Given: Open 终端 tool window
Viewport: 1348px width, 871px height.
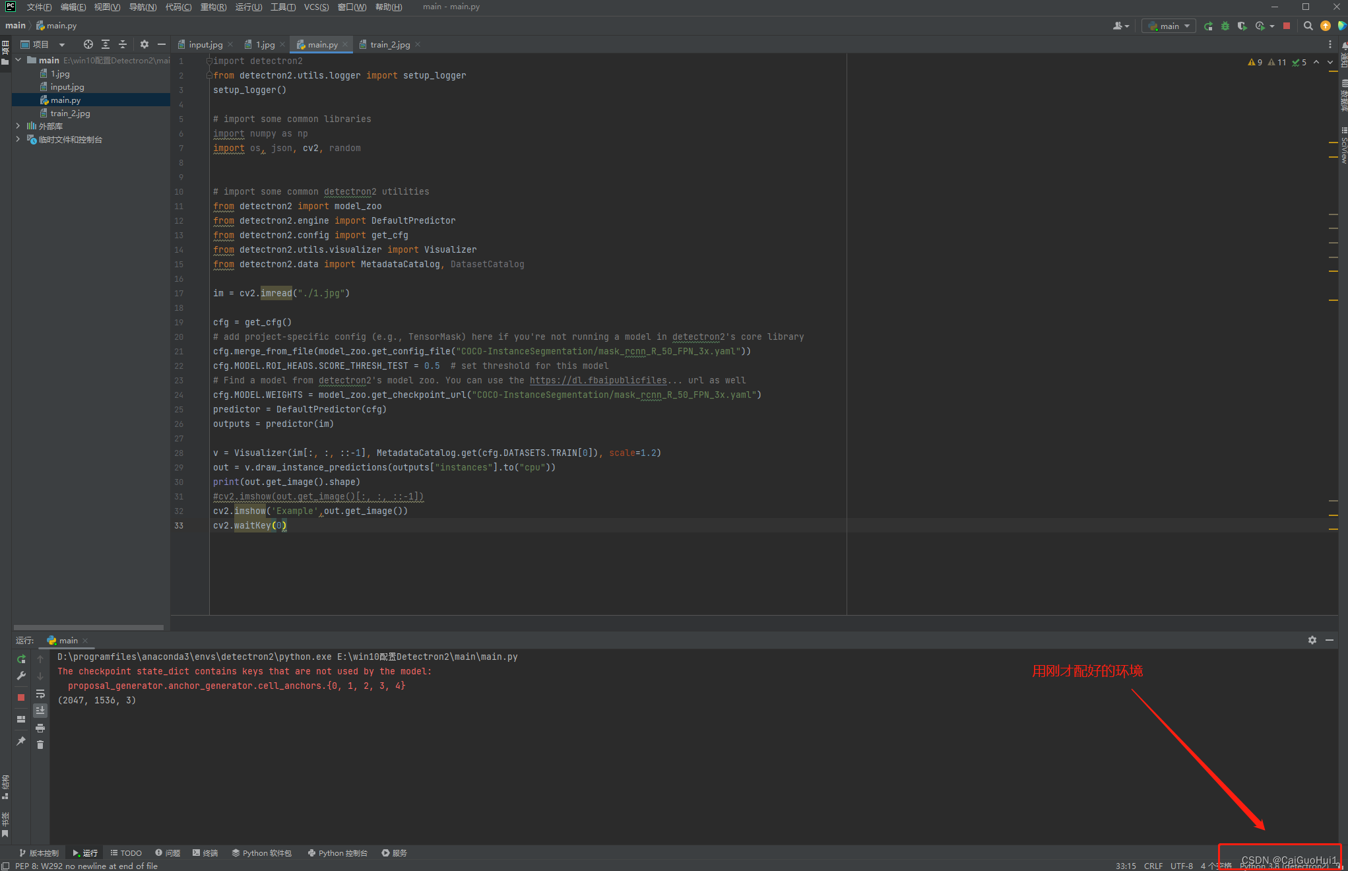Looking at the screenshot, I should (205, 853).
